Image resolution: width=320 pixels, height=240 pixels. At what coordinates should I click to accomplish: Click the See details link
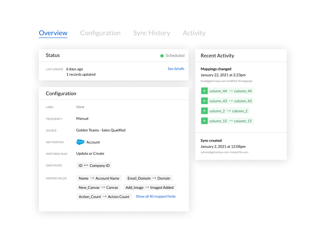176,69
